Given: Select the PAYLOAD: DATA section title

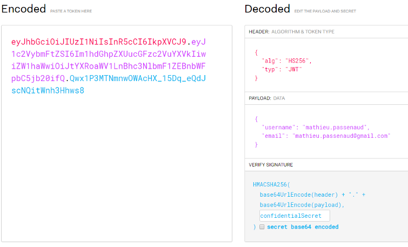Looking at the screenshot, I should (x=267, y=98).
